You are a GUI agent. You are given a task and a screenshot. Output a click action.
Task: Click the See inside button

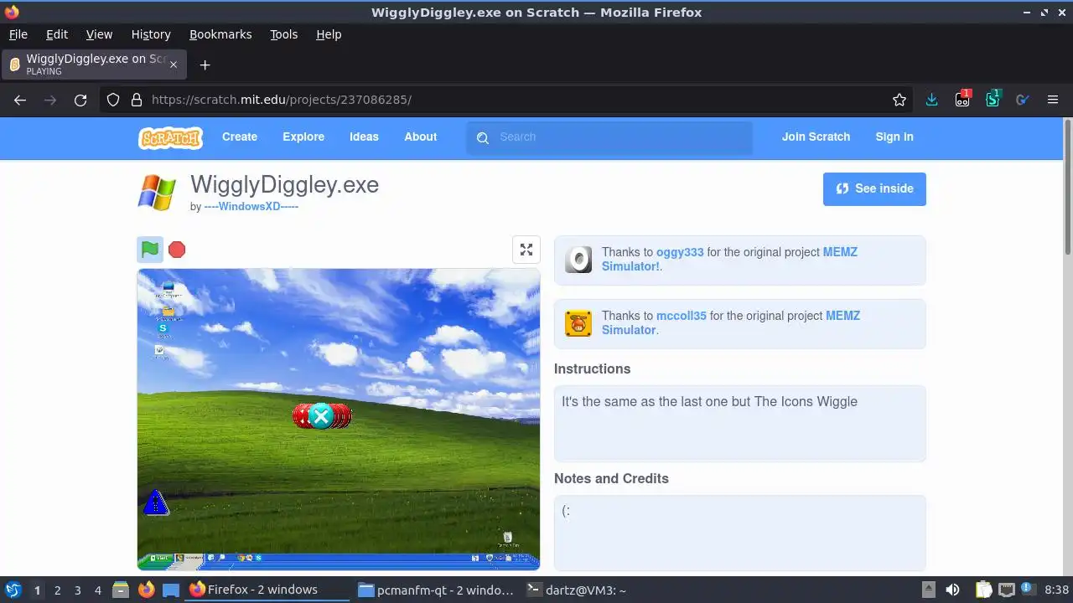click(x=874, y=189)
